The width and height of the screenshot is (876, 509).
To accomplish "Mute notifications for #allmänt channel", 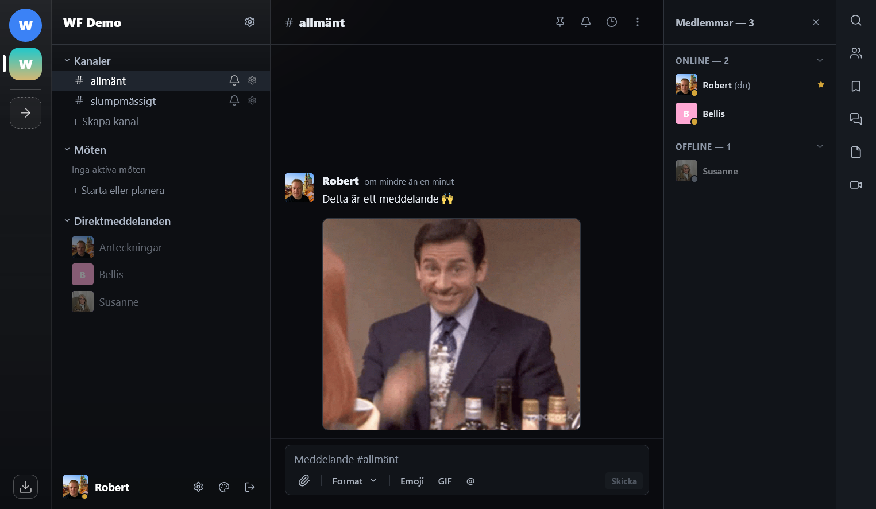I will 234,80.
